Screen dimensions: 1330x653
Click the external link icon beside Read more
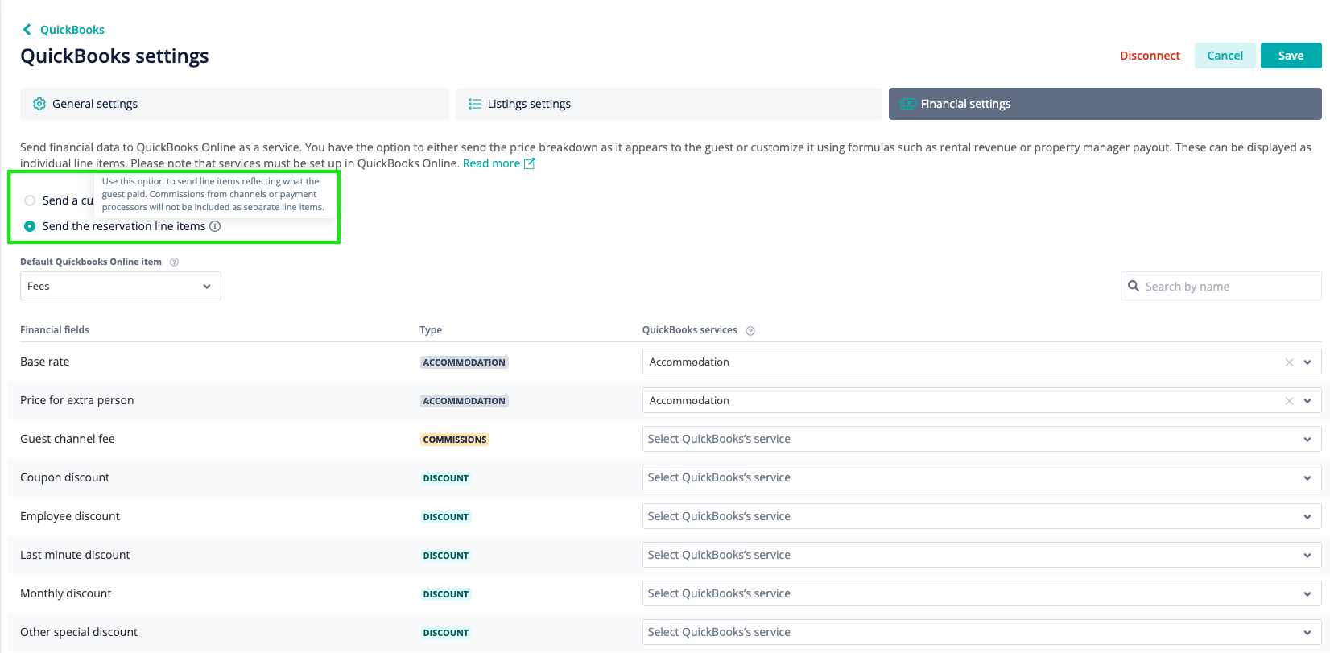point(530,163)
